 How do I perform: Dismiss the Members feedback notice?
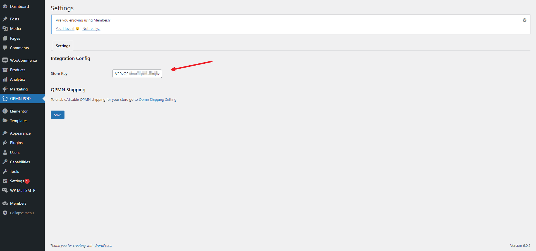click(x=525, y=20)
